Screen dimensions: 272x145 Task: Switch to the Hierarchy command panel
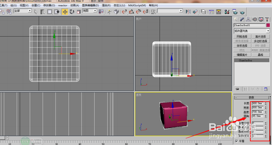click(x=248, y=19)
